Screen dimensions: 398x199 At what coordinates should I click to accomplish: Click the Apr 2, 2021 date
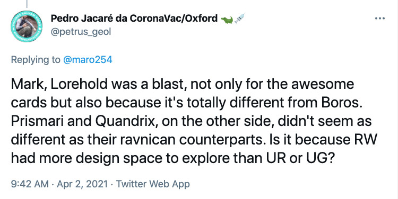tap(82, 184)
